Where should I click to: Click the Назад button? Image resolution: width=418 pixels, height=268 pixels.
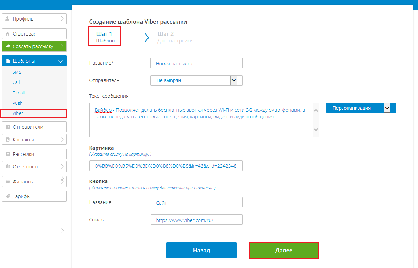tap(202, 250)
